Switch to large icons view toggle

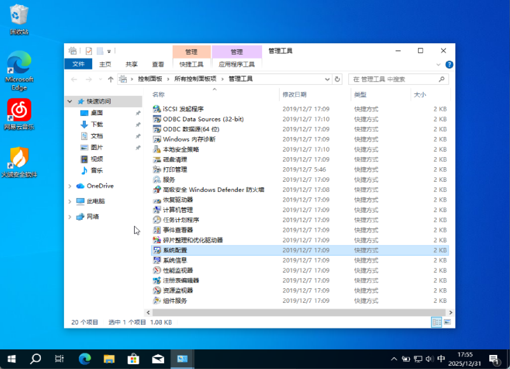tap(447, 322)
